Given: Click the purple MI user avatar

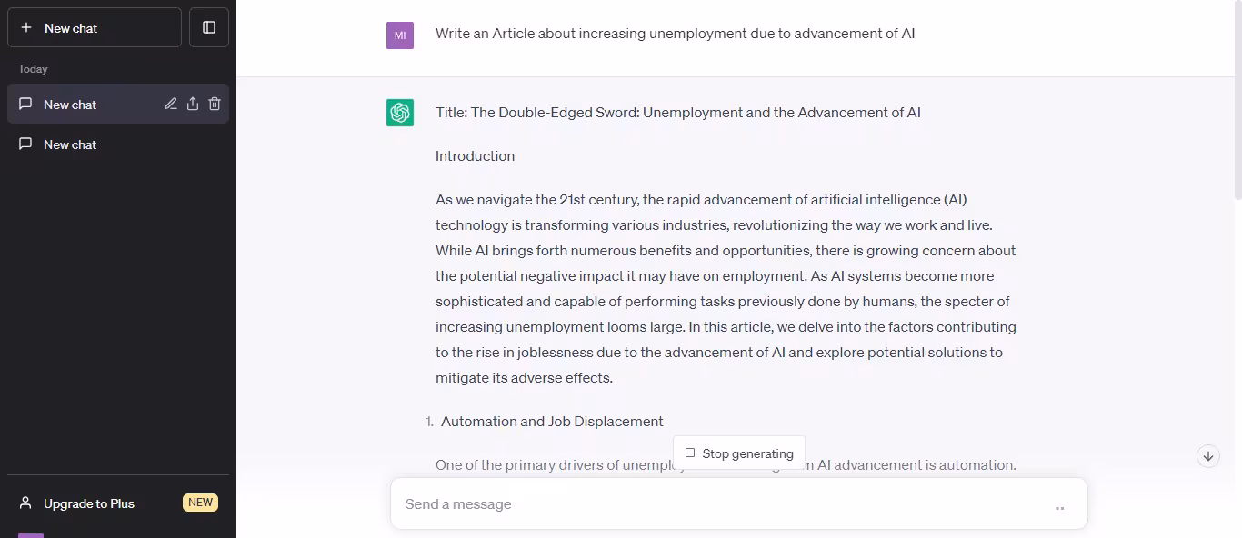Looking at the screenshot, I should click(400, 35).
